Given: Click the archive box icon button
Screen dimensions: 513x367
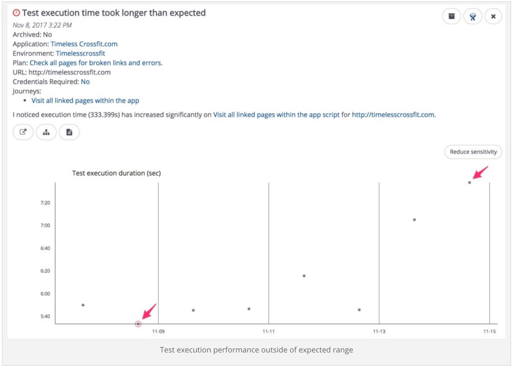Looking at the screenshot, I should [x=451, y=16].
